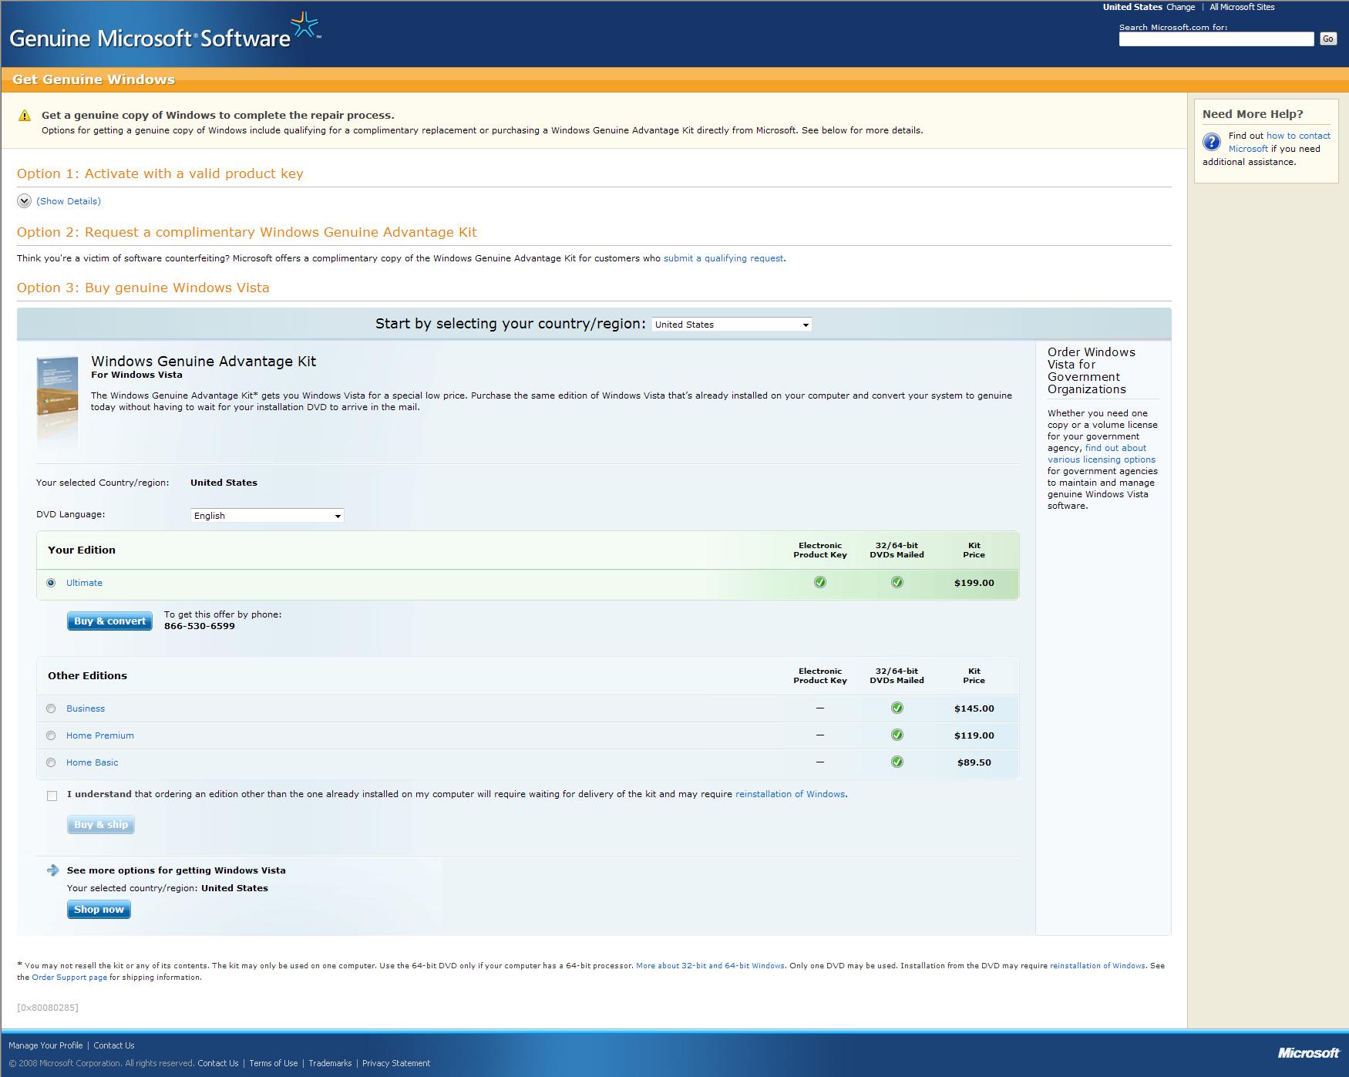The width and height of the screenshot is (1349, 1077).
Task: Open the country/region dropdown
Action: click(x=732, y=325)
